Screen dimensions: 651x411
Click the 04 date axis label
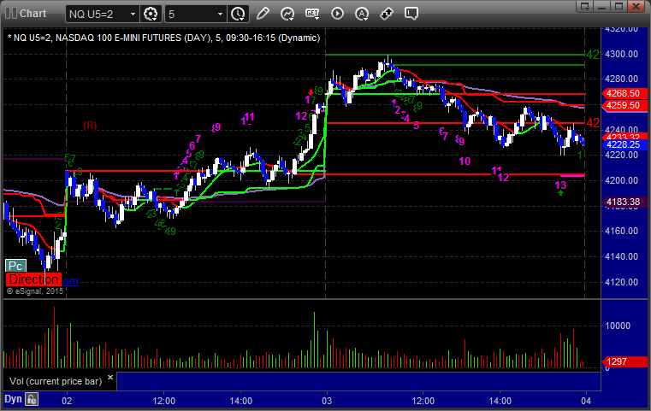pos(586,401)
